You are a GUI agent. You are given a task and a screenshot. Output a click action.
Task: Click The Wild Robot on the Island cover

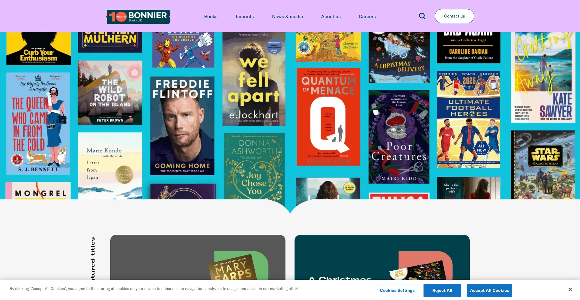[110, 93]
